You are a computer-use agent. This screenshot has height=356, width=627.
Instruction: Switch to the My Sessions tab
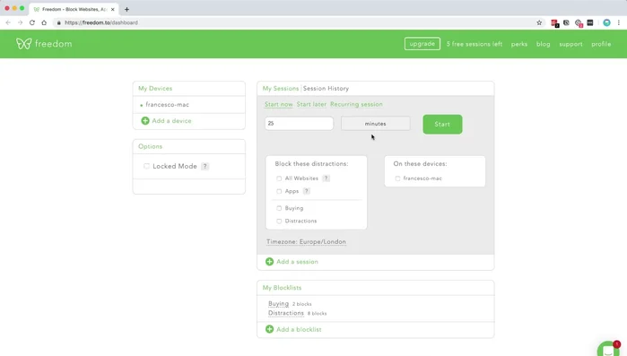[x=280, y=88]
